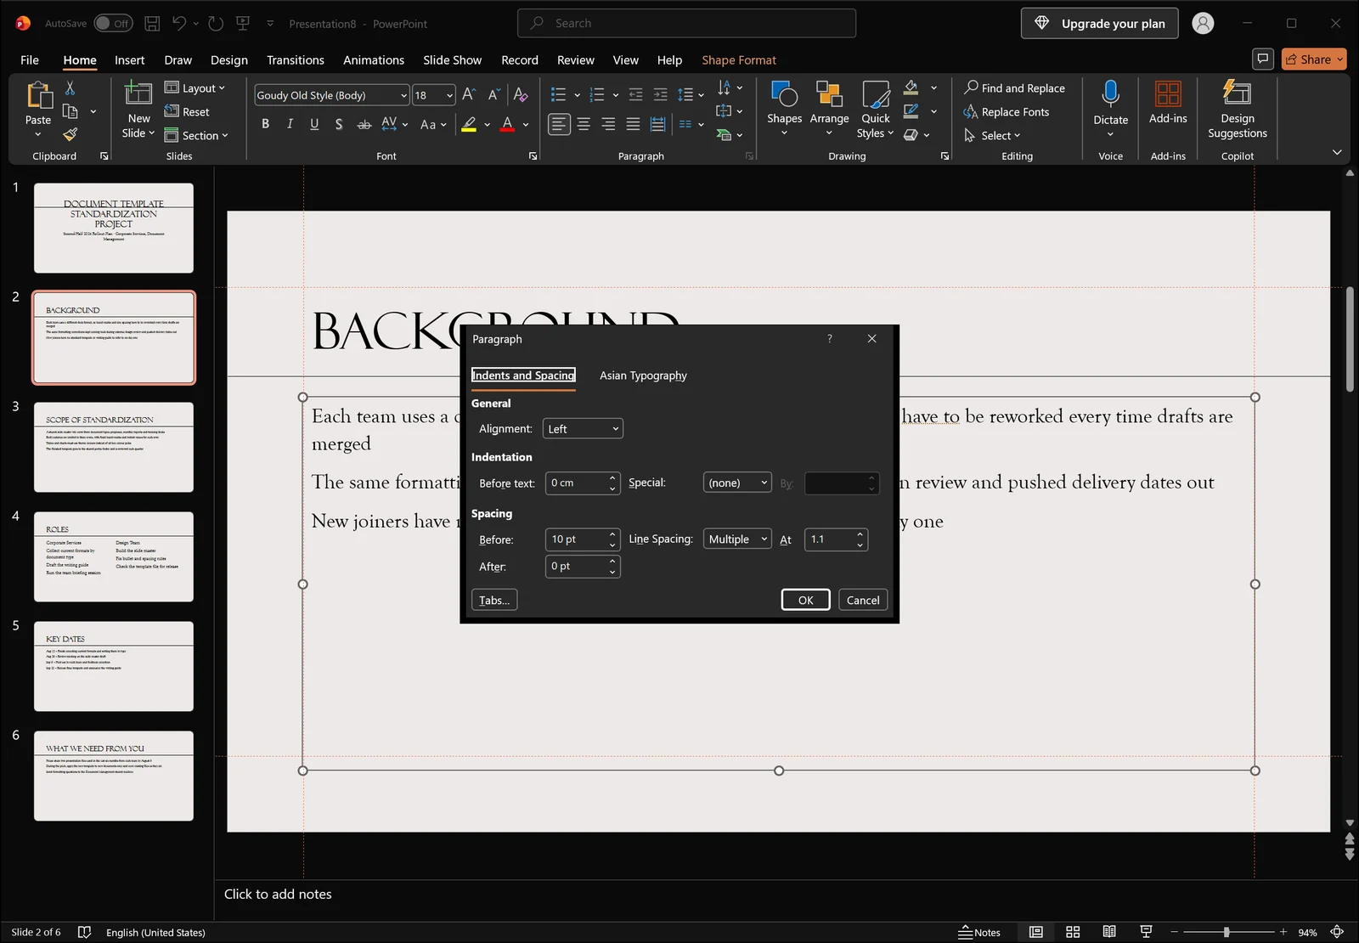This screenshot has width=1359, height=943.
Task: Click Cancel in Paragraph dialog
Action: coord(863,600)
